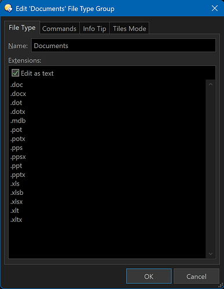This screenshot has height=289, width=224.
Task: Select the .mdb extension line
Action: coord(18,121)
